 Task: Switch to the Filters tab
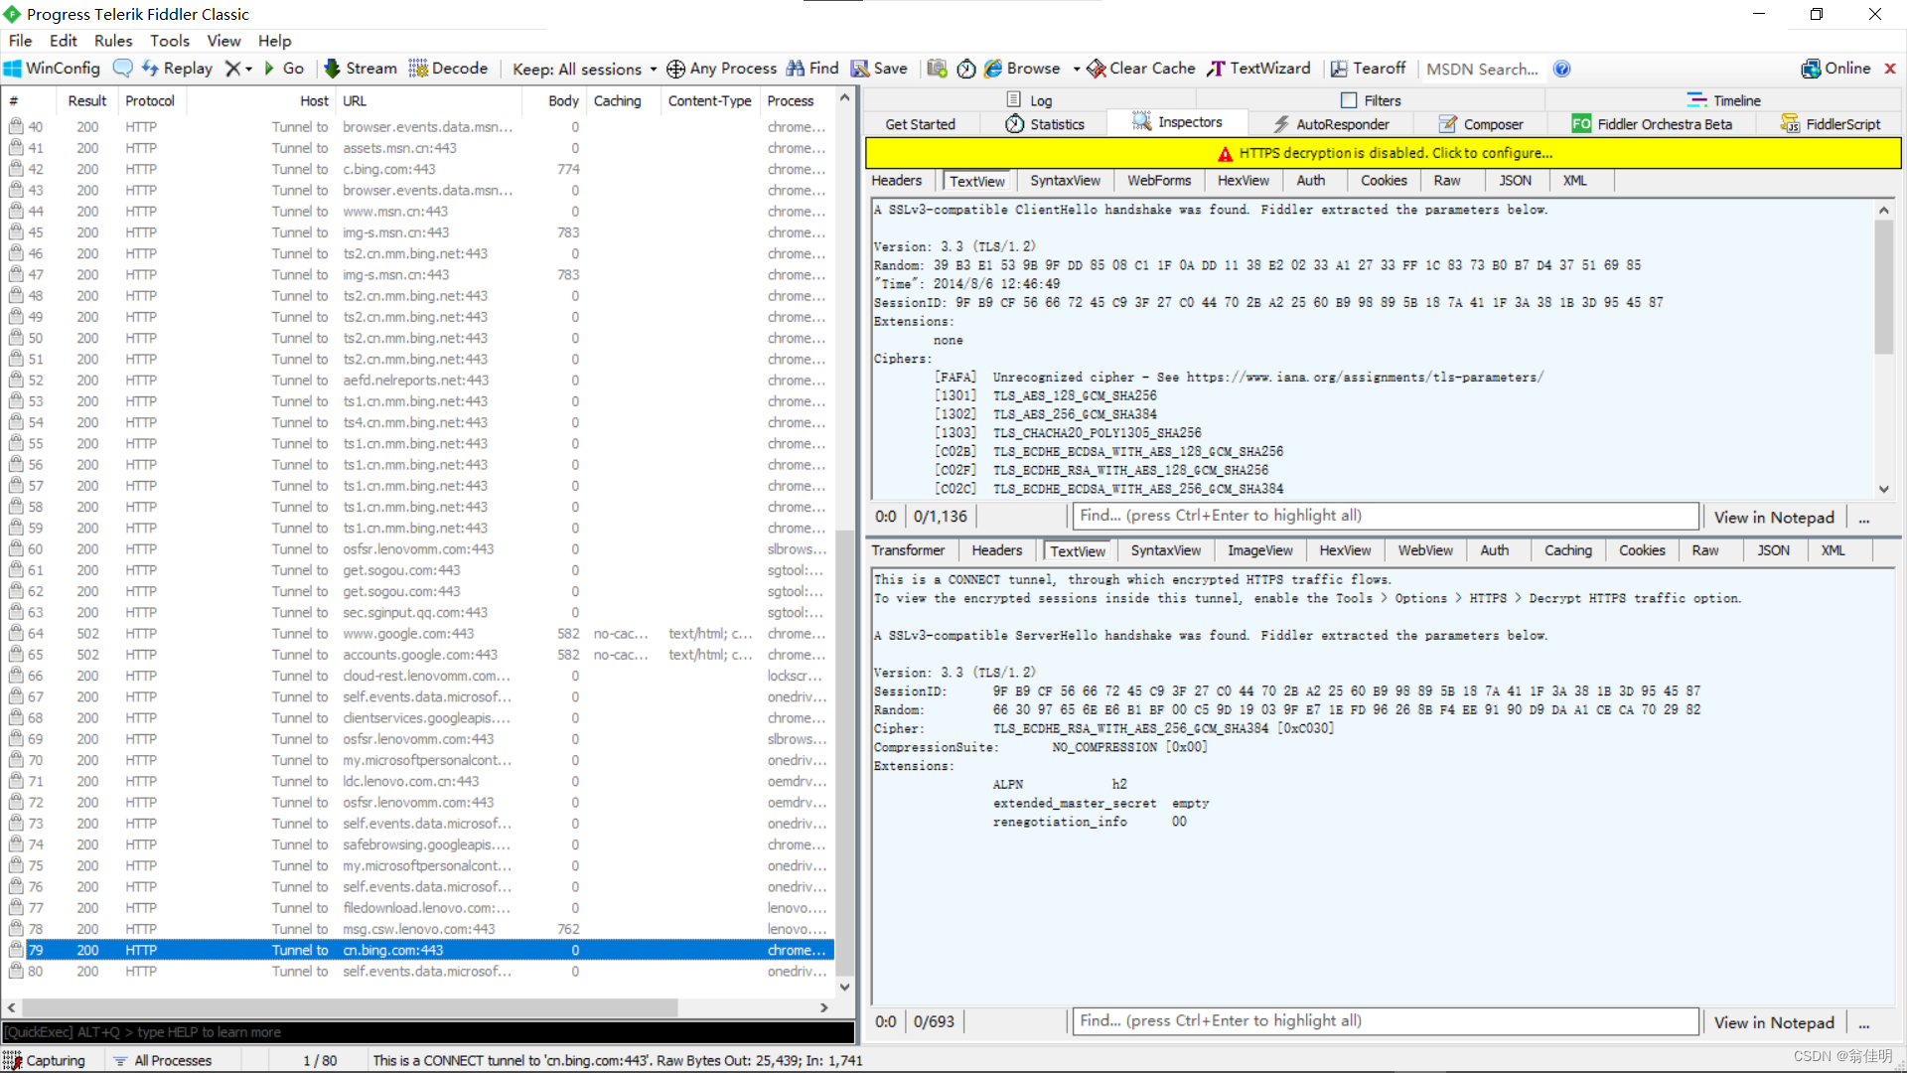pos(1371,100)
